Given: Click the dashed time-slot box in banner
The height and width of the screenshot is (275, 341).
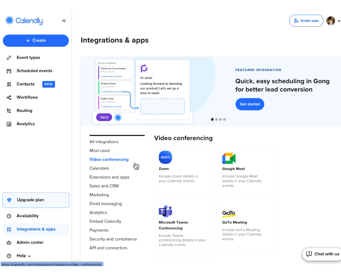Looking at the screenshot, I should pos(162,106).
